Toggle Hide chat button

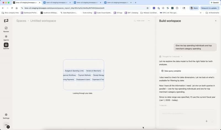[x=139, y=21]
